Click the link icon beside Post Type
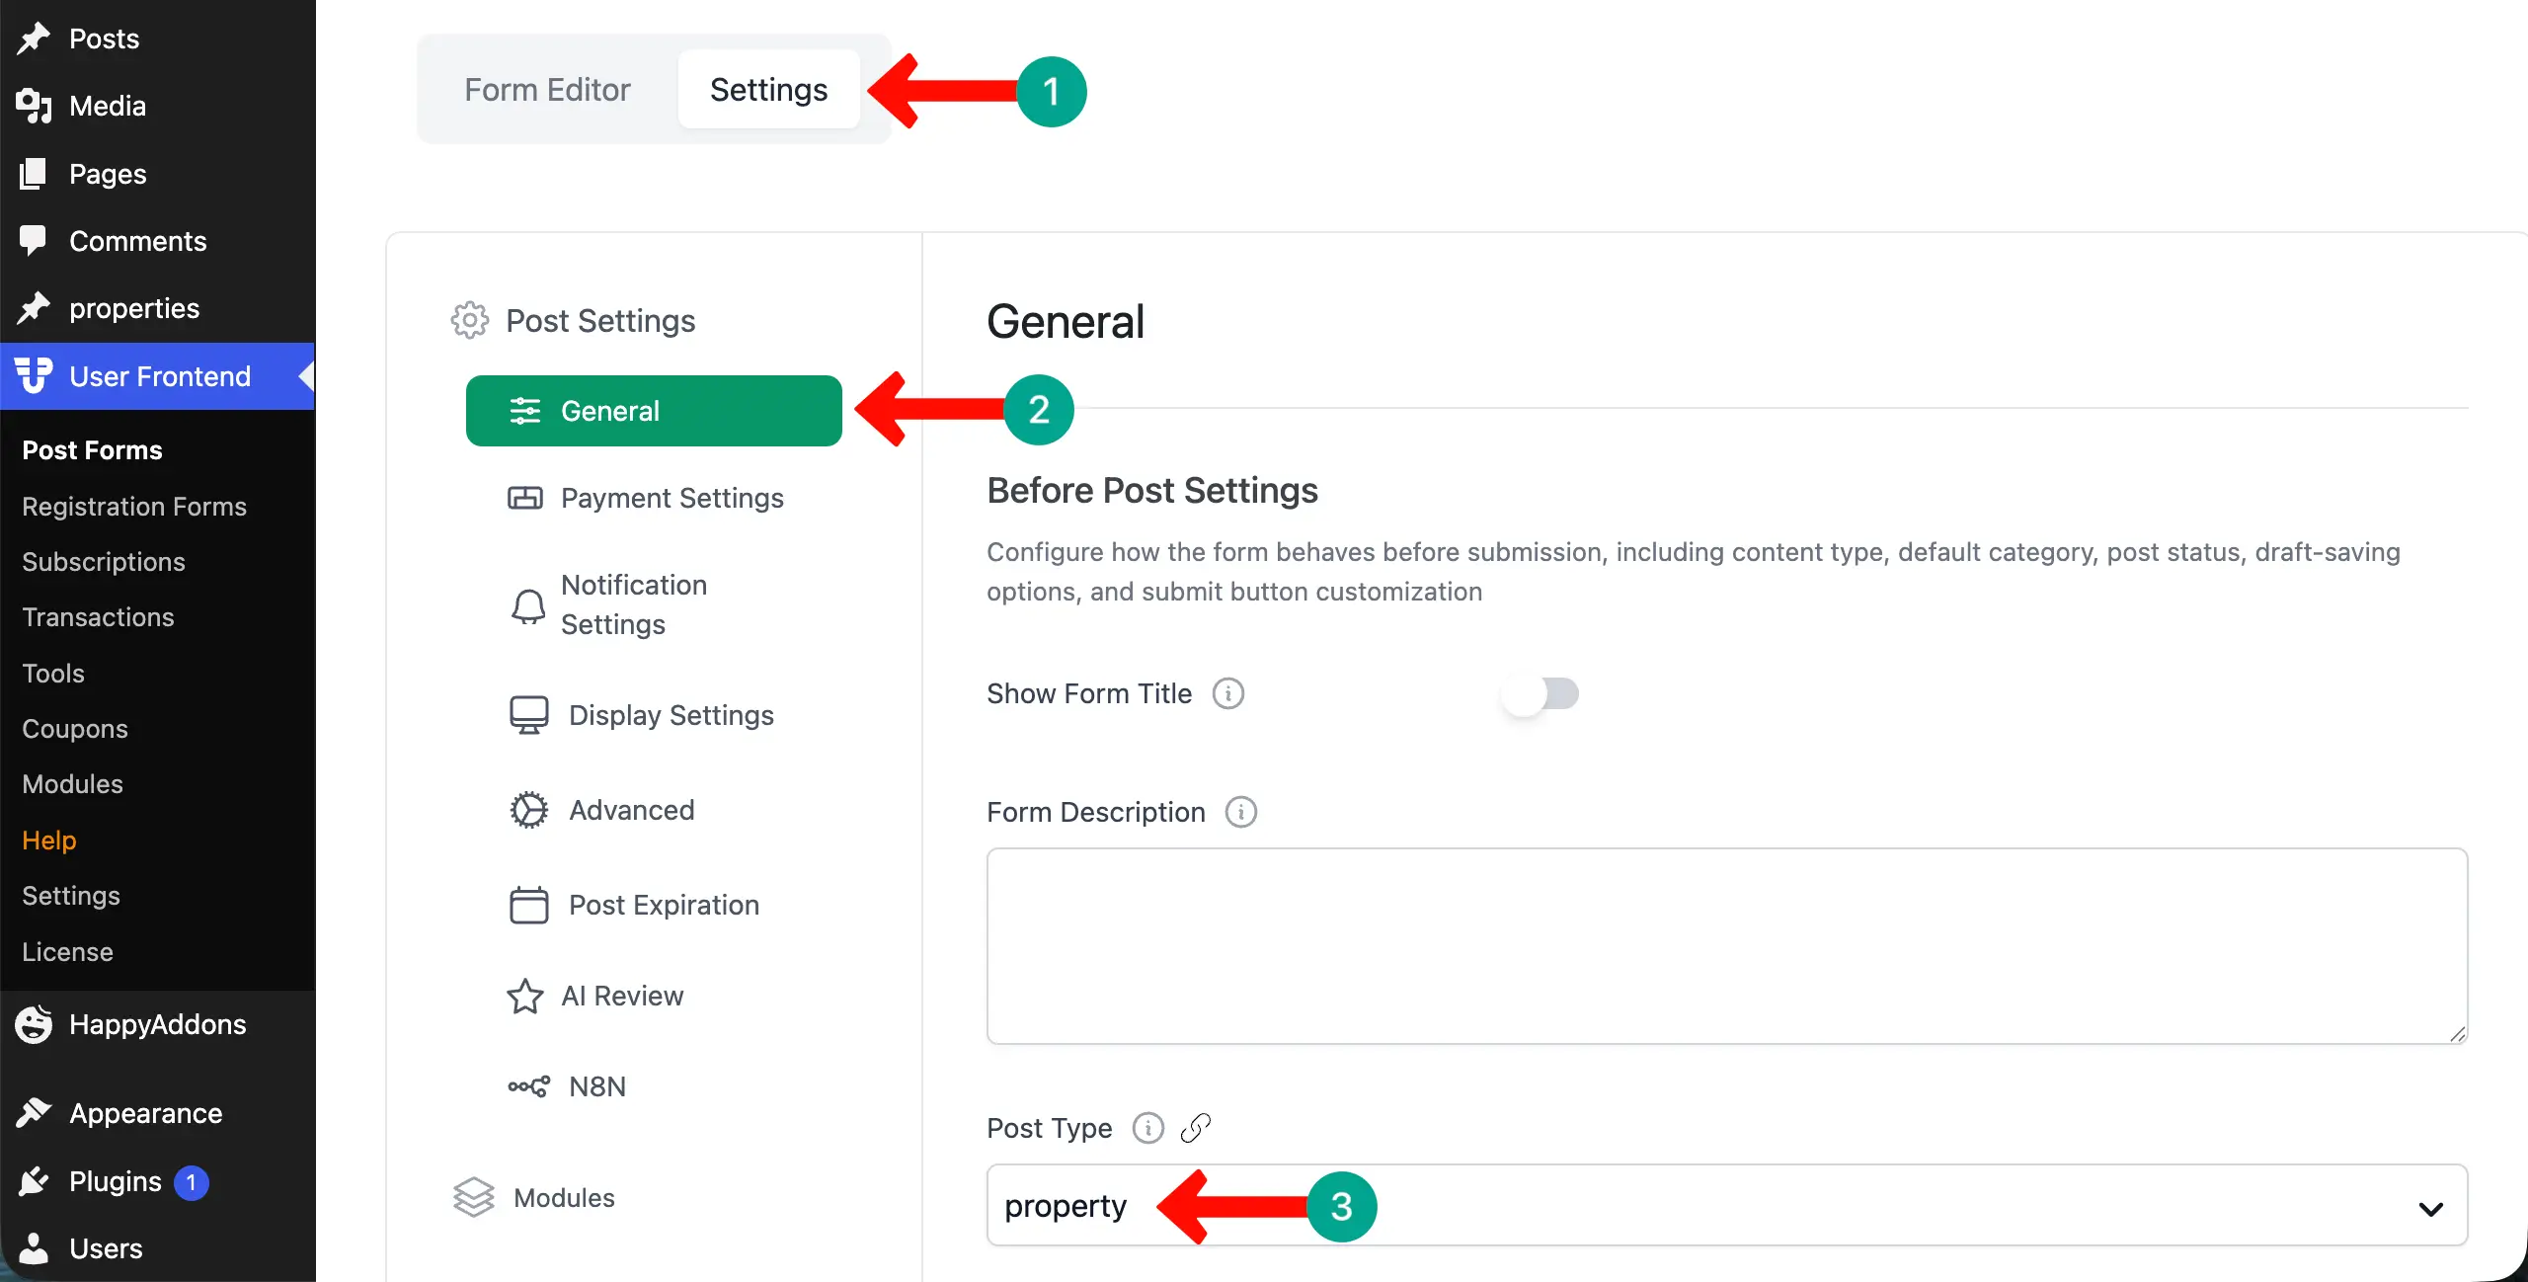Viewport: 2528px width, 1282px height. pyautogui.click(x=1196, y=1128)
